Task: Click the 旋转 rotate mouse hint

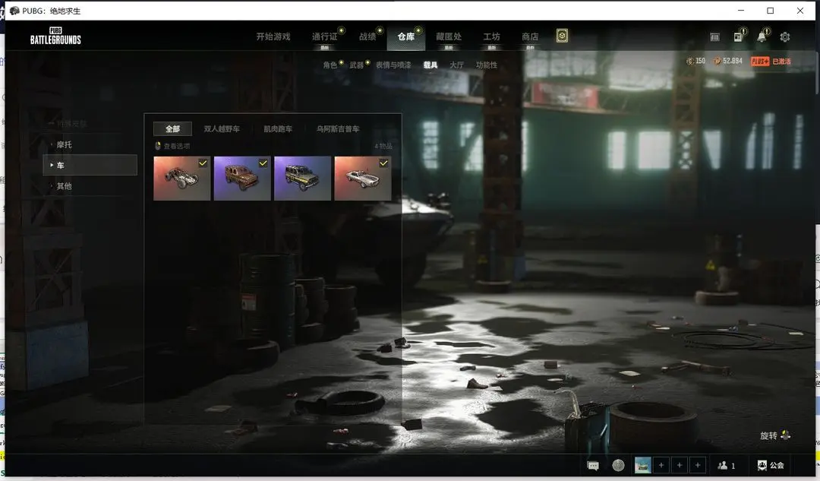Action: [775, 435]
